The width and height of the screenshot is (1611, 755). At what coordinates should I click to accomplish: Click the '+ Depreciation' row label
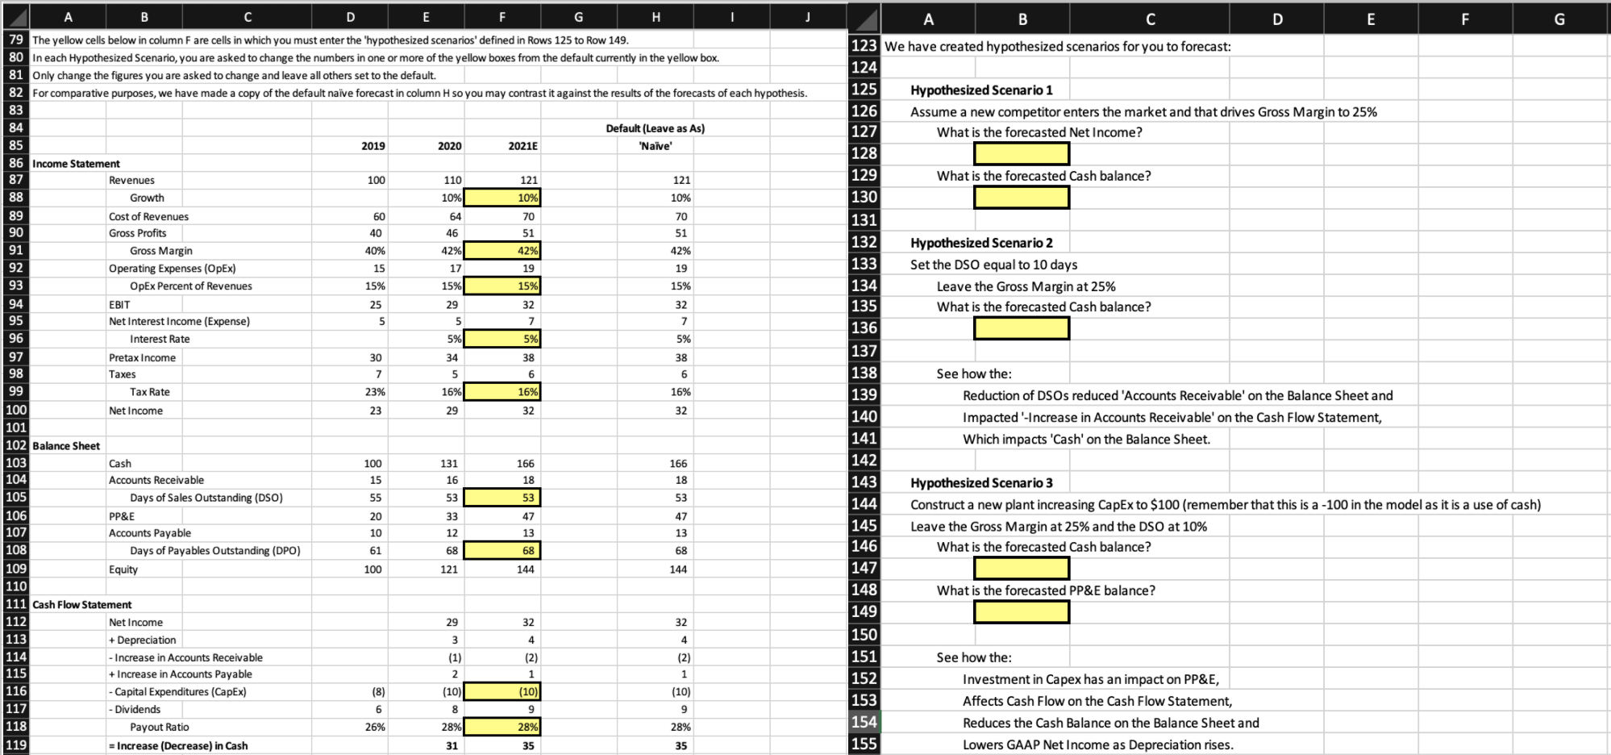tap(142, 640)
